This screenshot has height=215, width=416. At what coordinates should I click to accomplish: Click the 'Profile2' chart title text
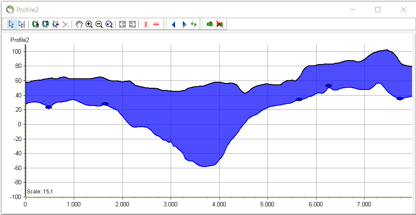click(x=20, y=40)
